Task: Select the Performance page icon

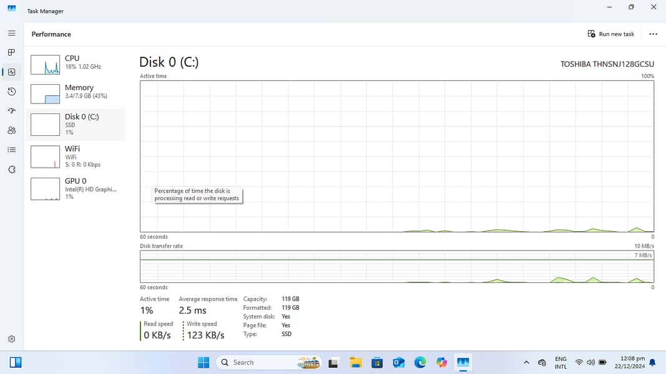Action: 11,72
